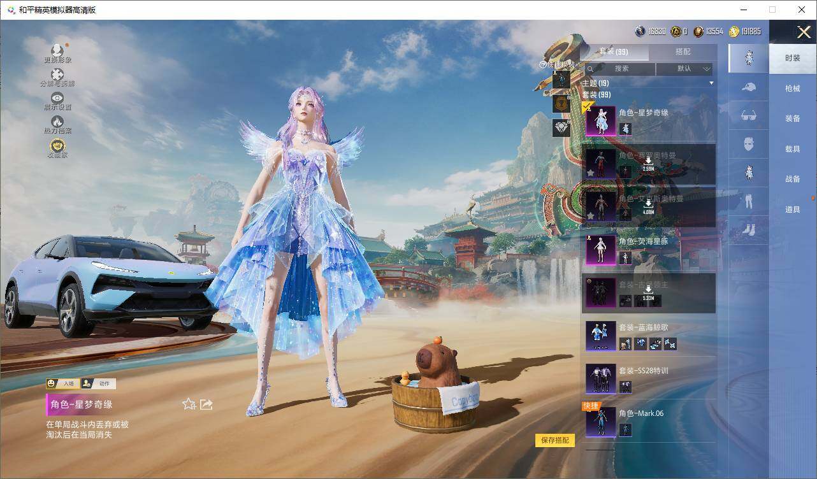Select the shoes subcategory icon
Screen dimensions: 817x479
click(x=749, y=230)
